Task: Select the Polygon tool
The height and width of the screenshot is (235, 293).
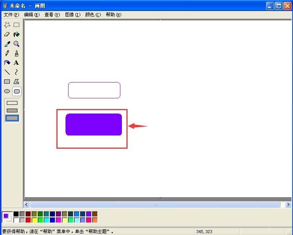Action: (x=16, y=81)
